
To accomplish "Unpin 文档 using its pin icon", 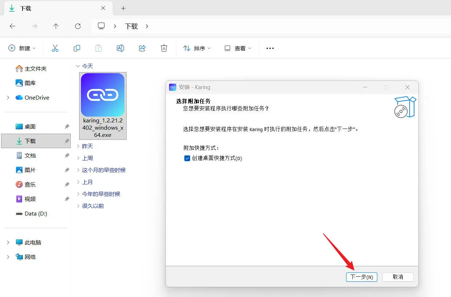I will (x=67, y=155).
